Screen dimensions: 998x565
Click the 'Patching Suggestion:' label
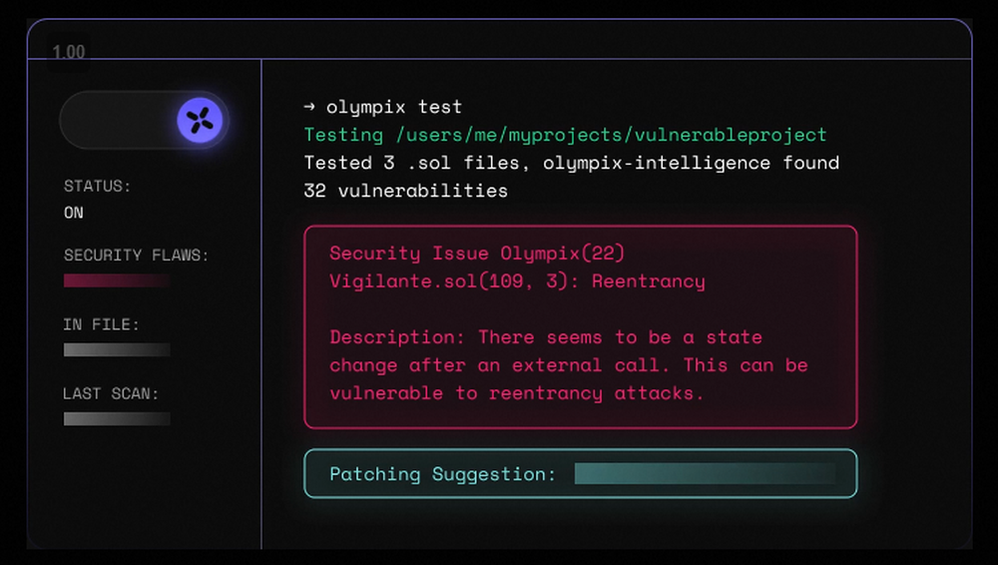(x=442, y=474)
